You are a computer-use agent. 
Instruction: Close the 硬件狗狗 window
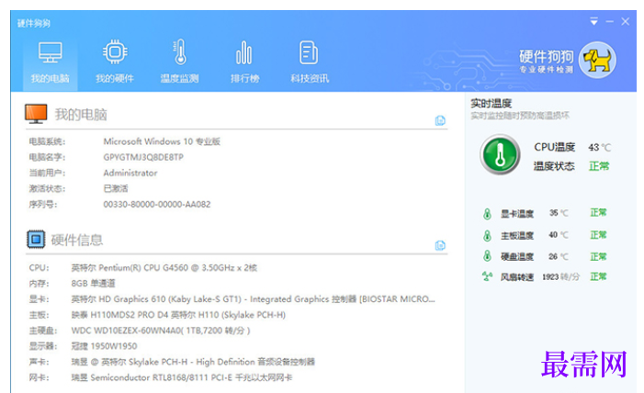pos(625,21)
